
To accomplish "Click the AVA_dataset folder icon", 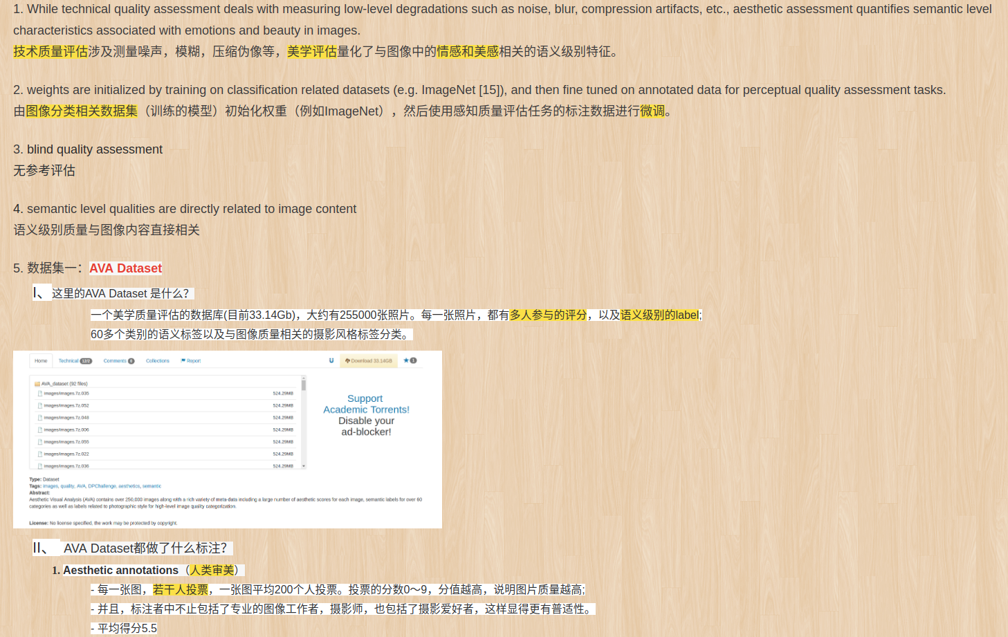I will (x=37, y=384).
